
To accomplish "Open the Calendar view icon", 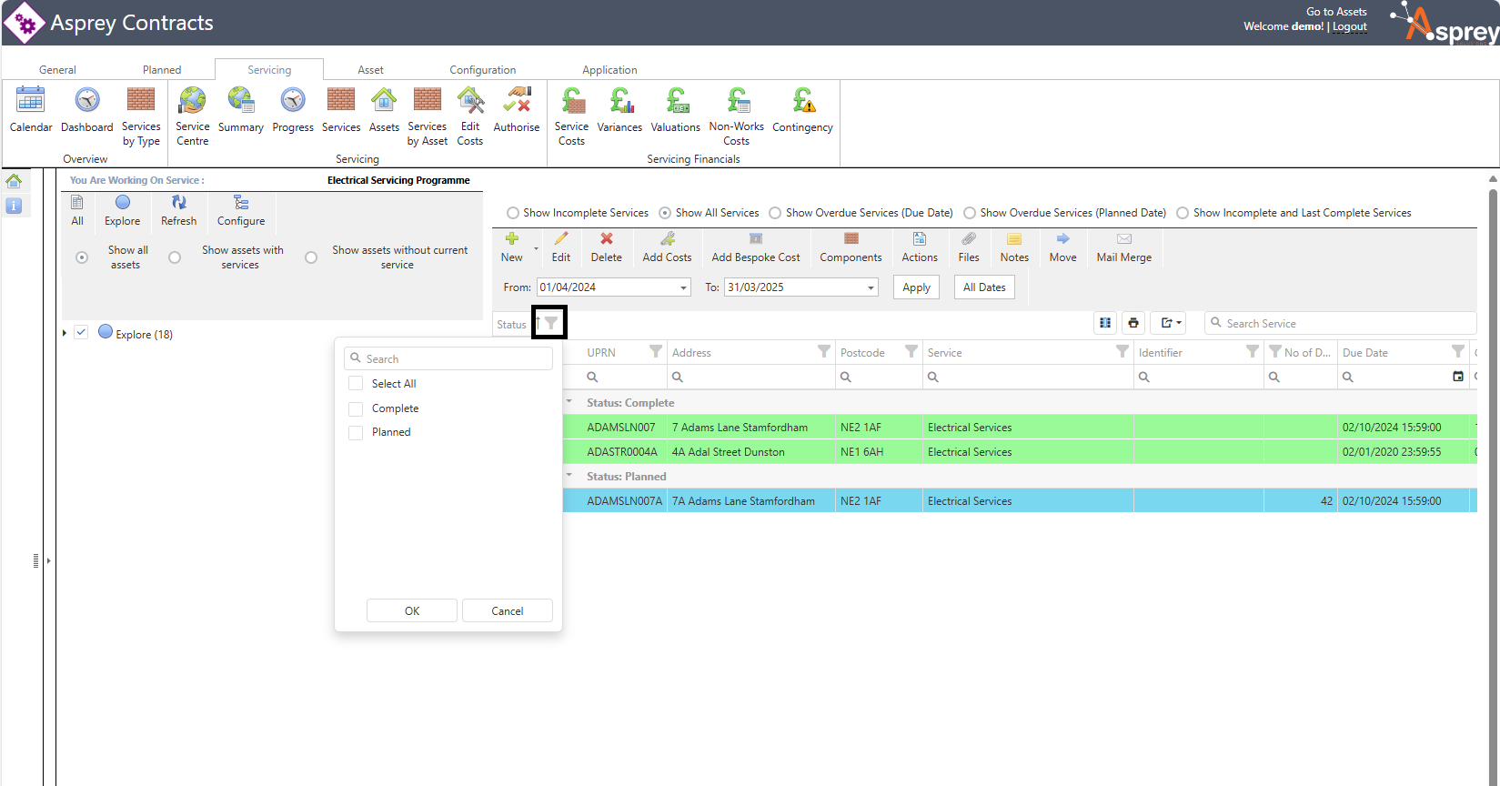I will point(30,101).
